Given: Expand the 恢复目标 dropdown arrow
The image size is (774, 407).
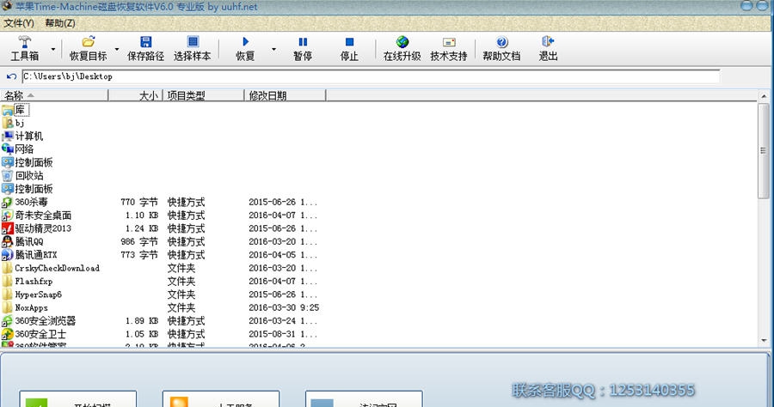Looking at the screenshot, I should [117, 49].
